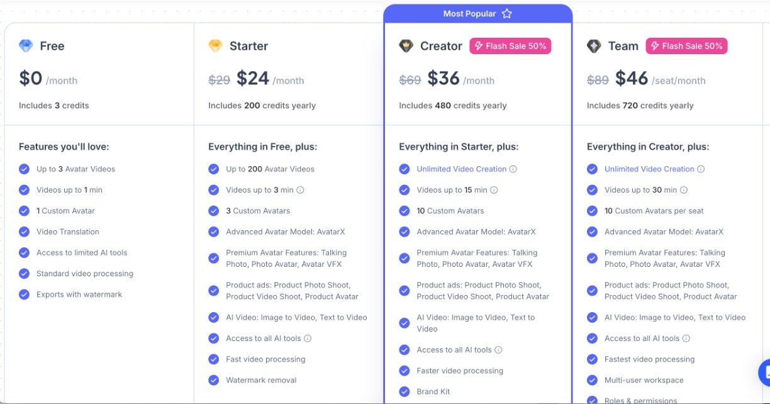Click info icon beside Team's Access to all AI tools
The image size is (770, 404).
click(x=686, y=339)
